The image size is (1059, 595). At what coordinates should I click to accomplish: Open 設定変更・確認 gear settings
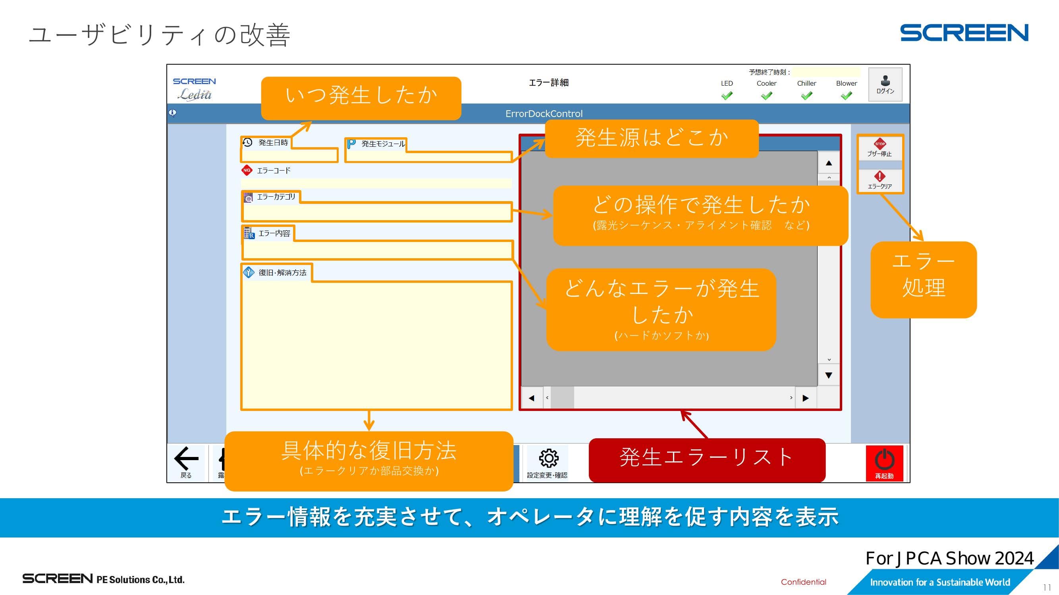tap(548, 458)
